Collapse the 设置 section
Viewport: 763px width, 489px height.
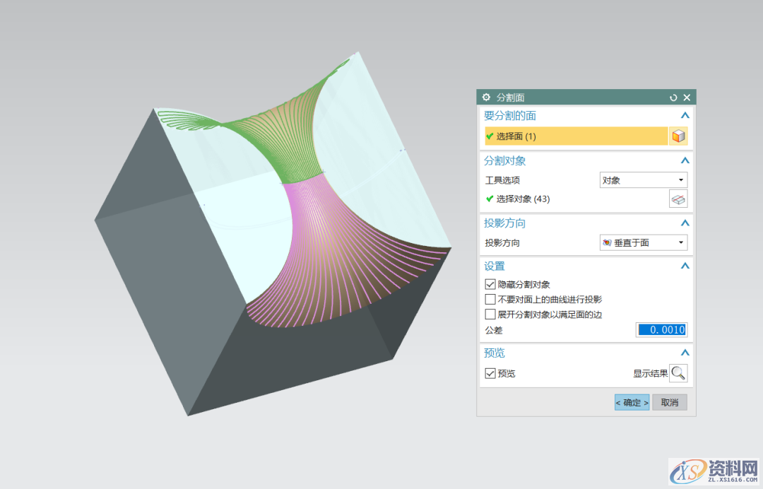684,266
